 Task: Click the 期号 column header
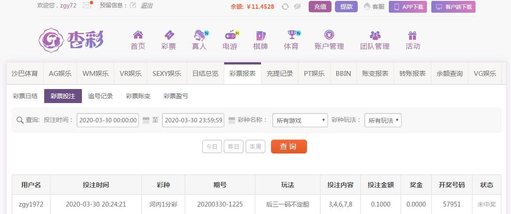[220, 185]
